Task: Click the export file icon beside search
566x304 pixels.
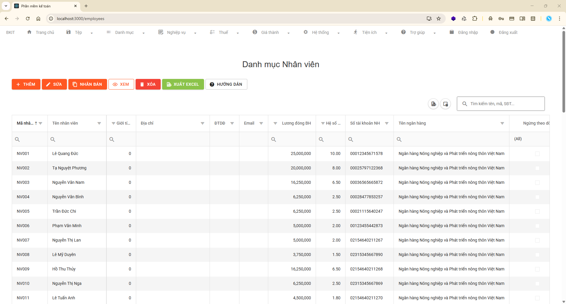Action: (x=433, y=104)
